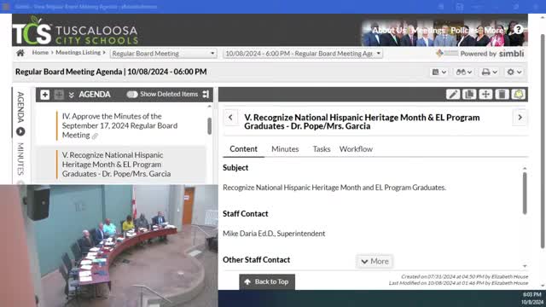
Task: Open the More menu in header
Action: [493, 31]
